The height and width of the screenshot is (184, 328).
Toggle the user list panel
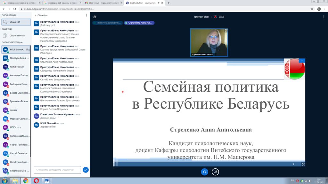pos(94,17)
